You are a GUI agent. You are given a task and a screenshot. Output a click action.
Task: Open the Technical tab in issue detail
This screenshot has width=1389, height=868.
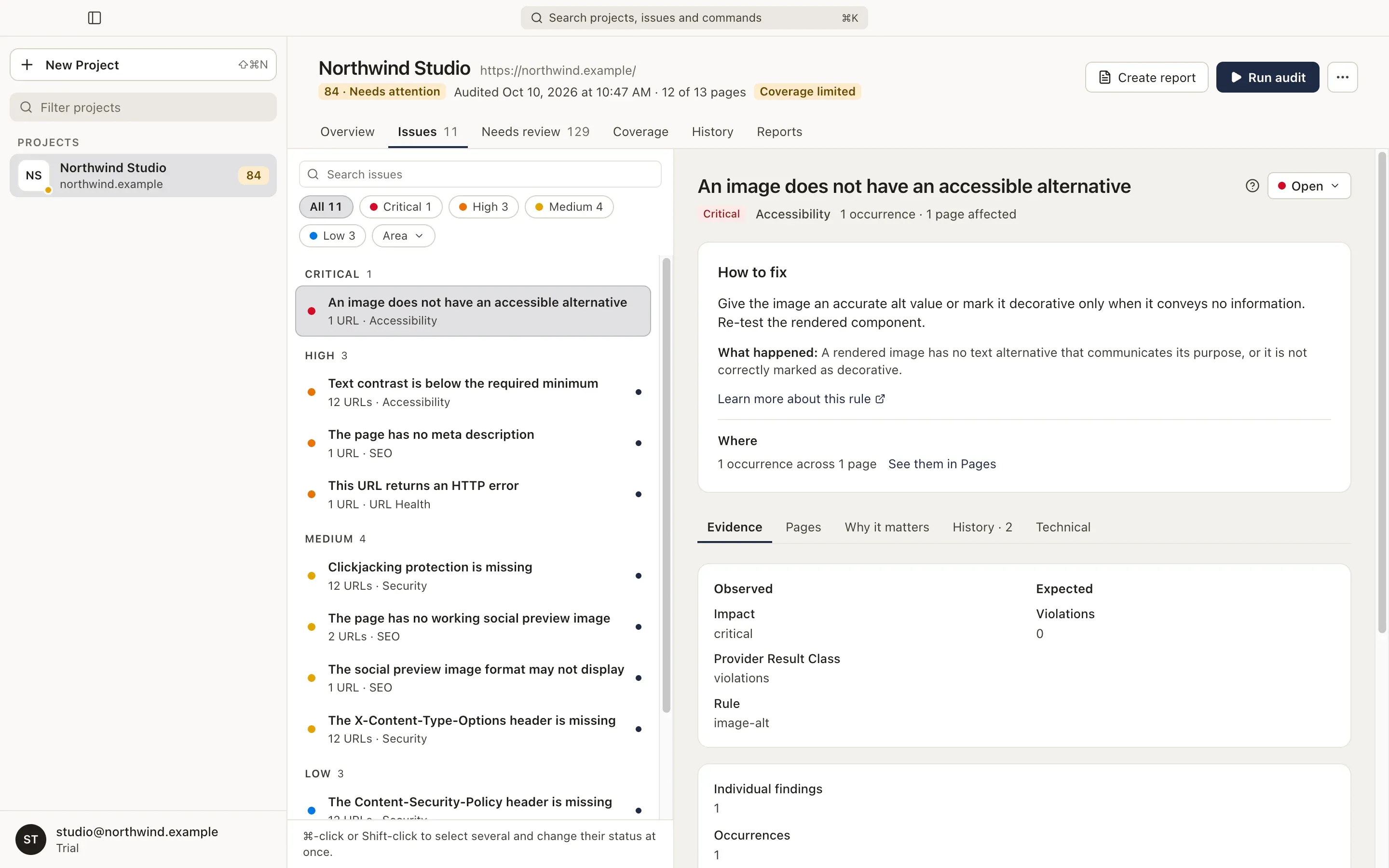coord(1062,527)
